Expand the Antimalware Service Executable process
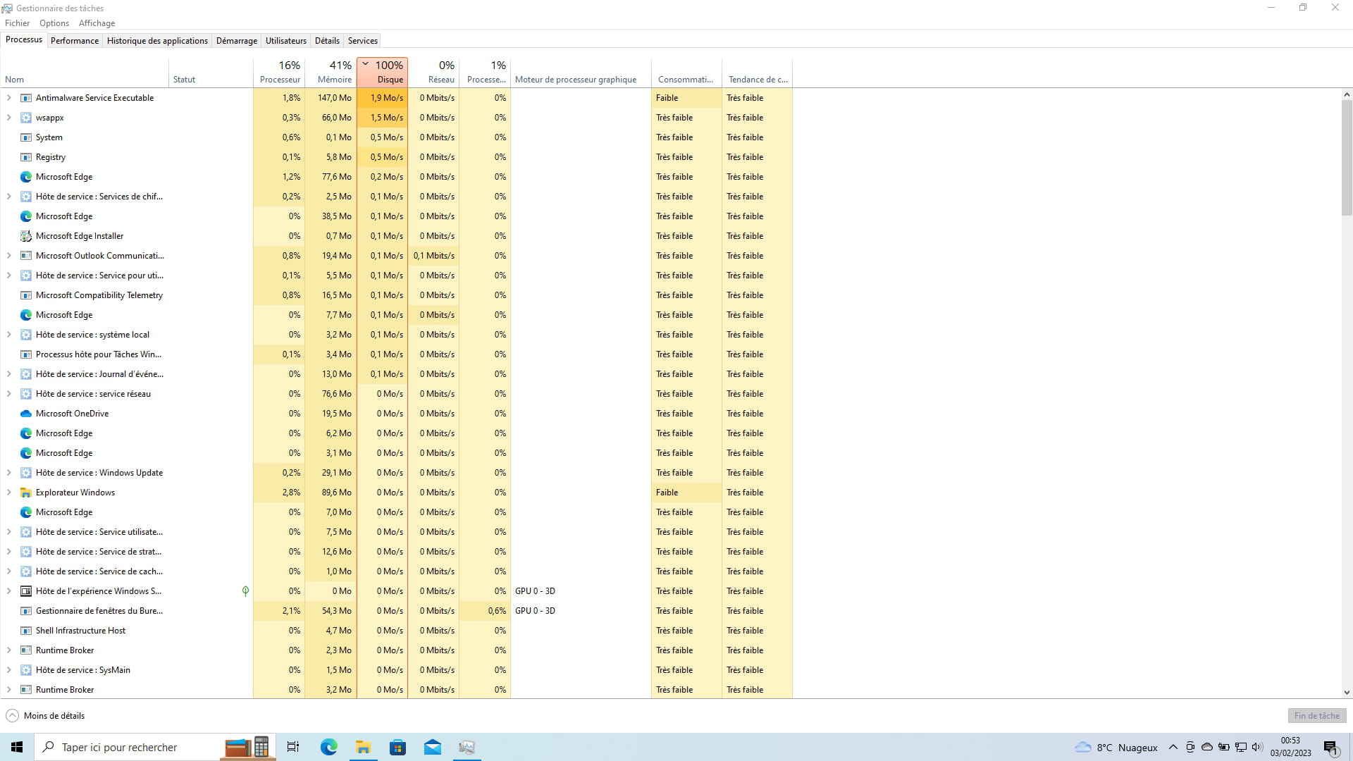1353x761 pixels. 8,98
